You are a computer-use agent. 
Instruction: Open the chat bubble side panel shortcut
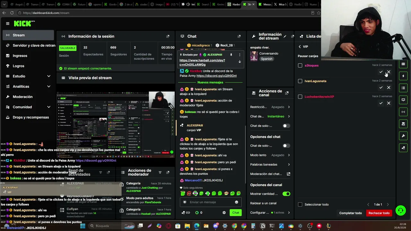point(403,100)
